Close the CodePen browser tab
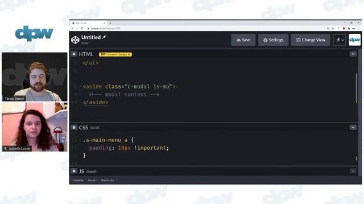The height and width of the screenshot is (204, 364). tap(105, 23)
